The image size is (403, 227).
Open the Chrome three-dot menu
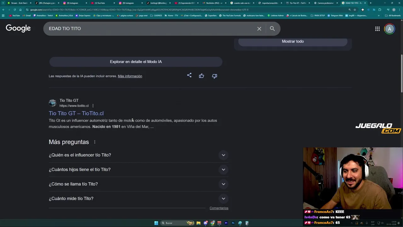tap(399, 10)
